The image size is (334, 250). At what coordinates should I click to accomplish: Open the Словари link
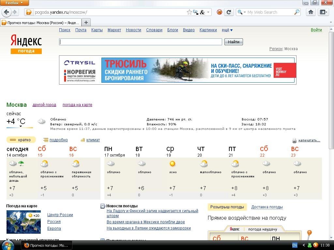[154, 30]
